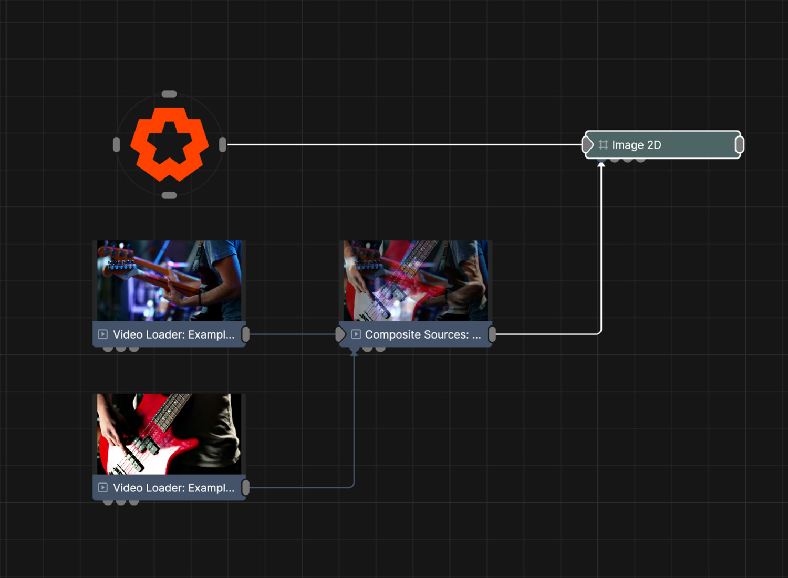Click the Root node's top connector
This screenshot has width=788, height=578.
click(x=169, y=94)
